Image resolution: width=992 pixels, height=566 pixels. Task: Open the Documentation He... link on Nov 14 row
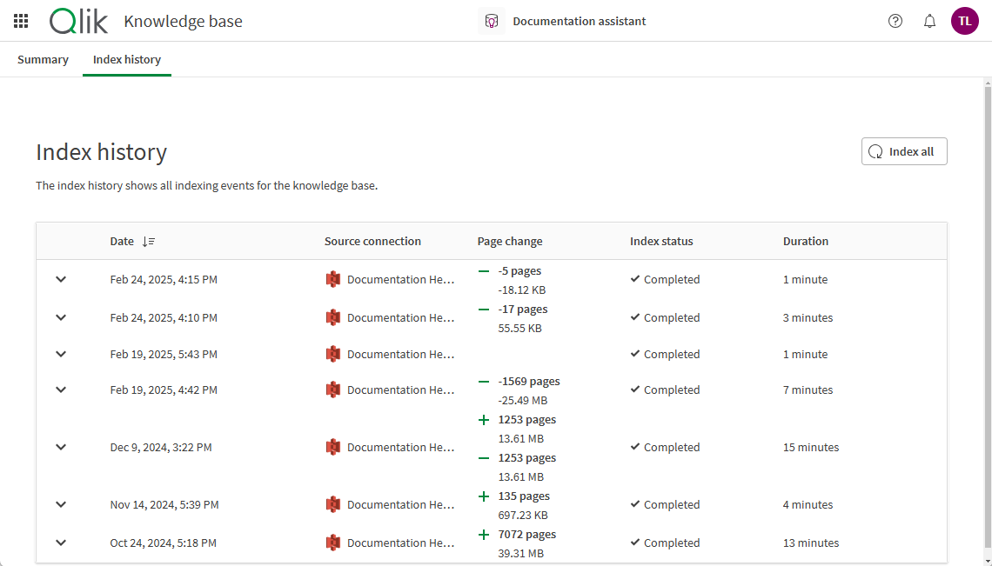[400, 504]
